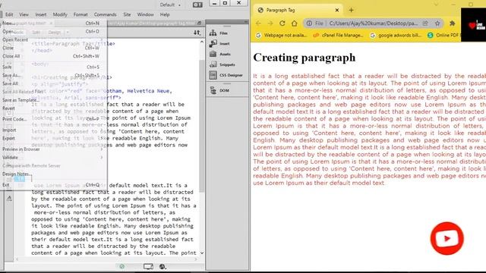
Task: Go forward in Chrome browser
Action: click(270, 24)
